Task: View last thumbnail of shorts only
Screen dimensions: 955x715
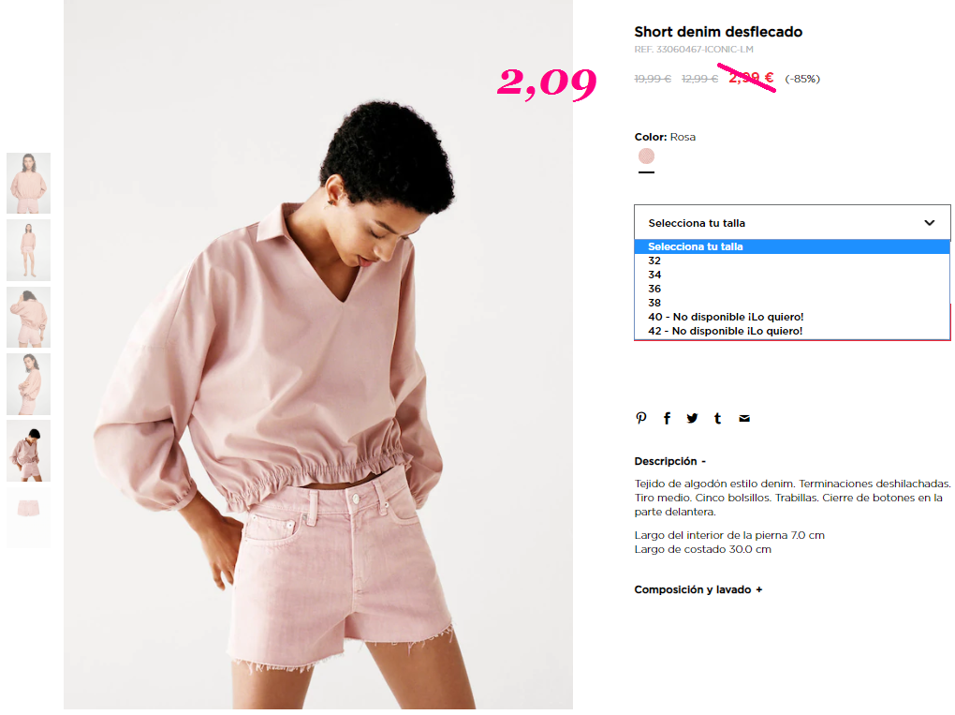Action: [29, 517]
